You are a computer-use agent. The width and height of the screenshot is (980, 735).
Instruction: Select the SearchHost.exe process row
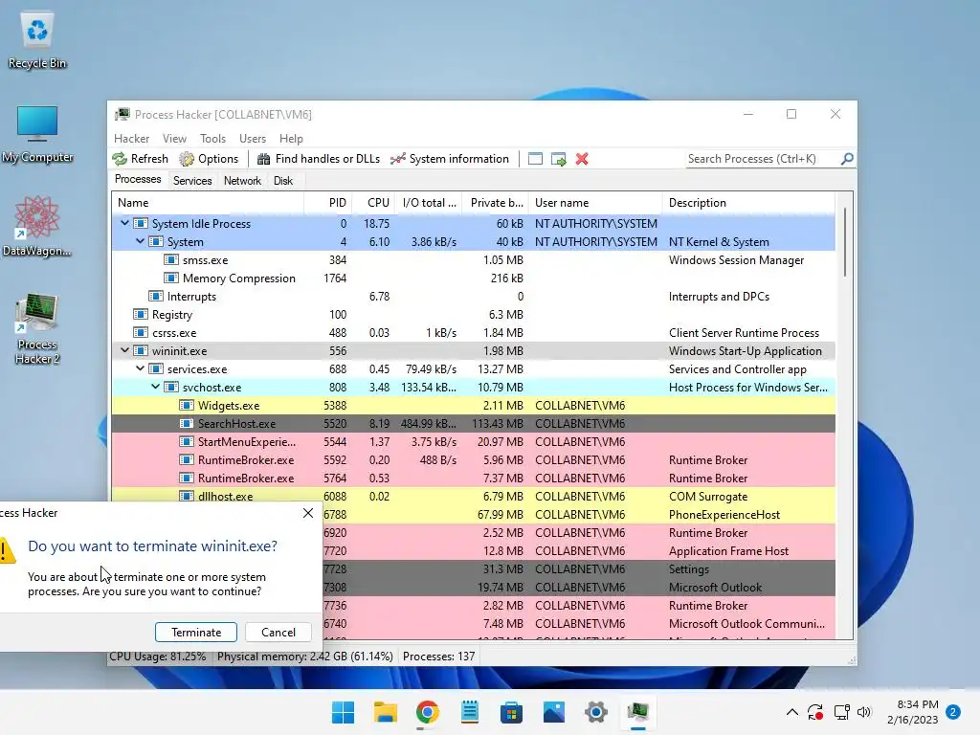coord(473,423)
